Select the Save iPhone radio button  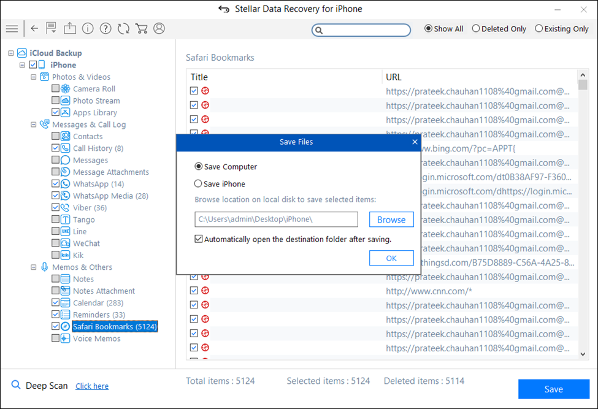[x=198, y=183]
